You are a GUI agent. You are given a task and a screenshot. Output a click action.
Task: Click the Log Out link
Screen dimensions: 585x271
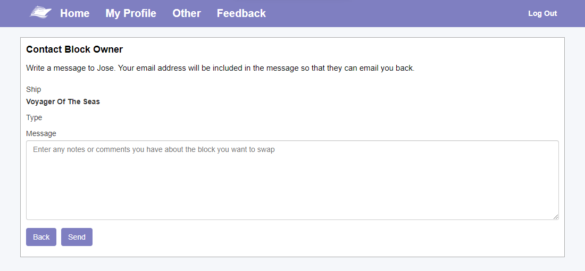click(542, 13)
